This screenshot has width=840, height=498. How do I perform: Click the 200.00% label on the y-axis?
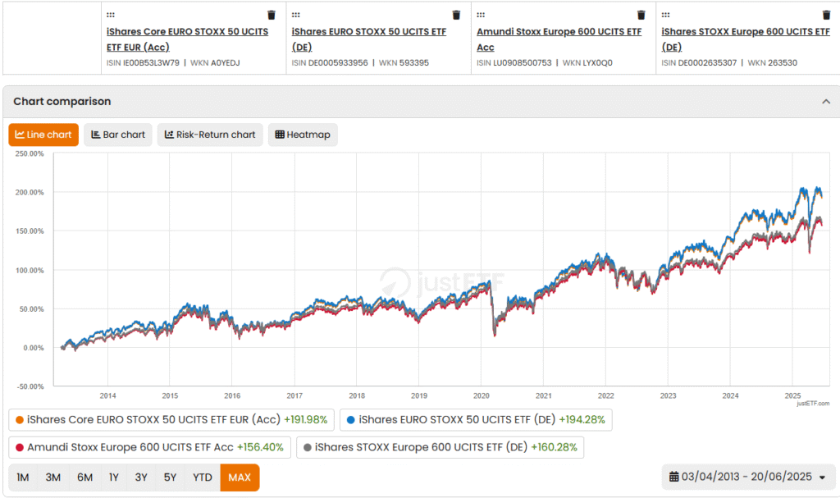[x=30, y=193]
